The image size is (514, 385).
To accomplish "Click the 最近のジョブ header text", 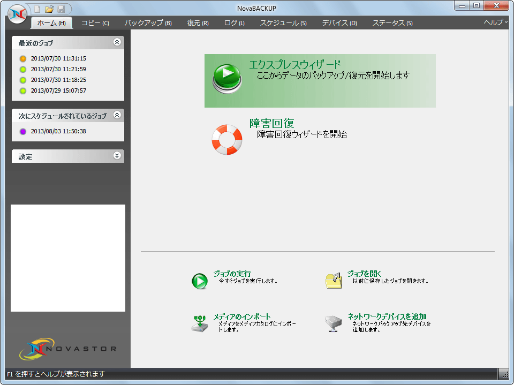I will point(36,43).
